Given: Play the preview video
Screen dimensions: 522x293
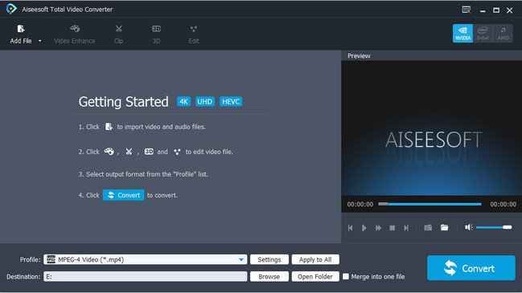Looking at the screenshot, I should pyautogui.click(x=364, y=228).
